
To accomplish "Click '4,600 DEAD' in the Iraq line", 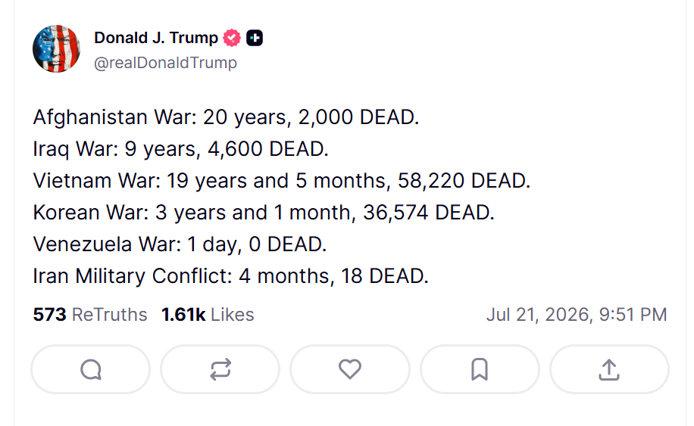I will point(267,149).
